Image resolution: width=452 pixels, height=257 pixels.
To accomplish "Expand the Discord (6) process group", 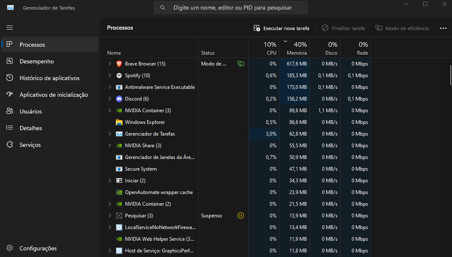I will (110, 99).
